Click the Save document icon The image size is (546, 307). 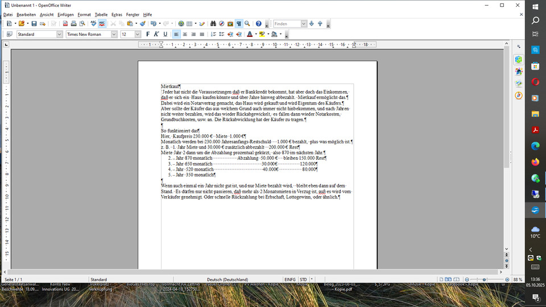click(x=34, y=24)
